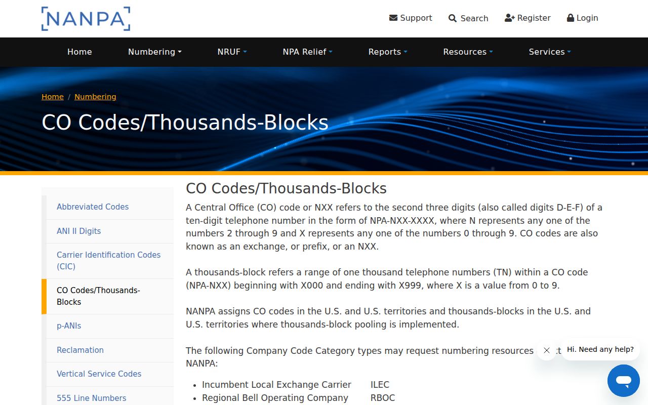The image size is (648, 405).
Task: Click the "Incumbent Local Exchange Carrier" list item
Action: pyautogui.click(x=276, y=385)
